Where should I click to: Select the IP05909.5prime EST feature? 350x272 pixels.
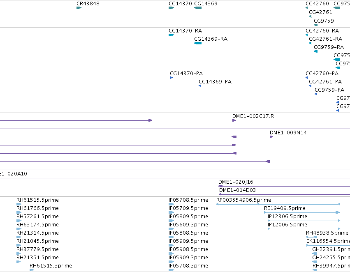pos(172,245)
